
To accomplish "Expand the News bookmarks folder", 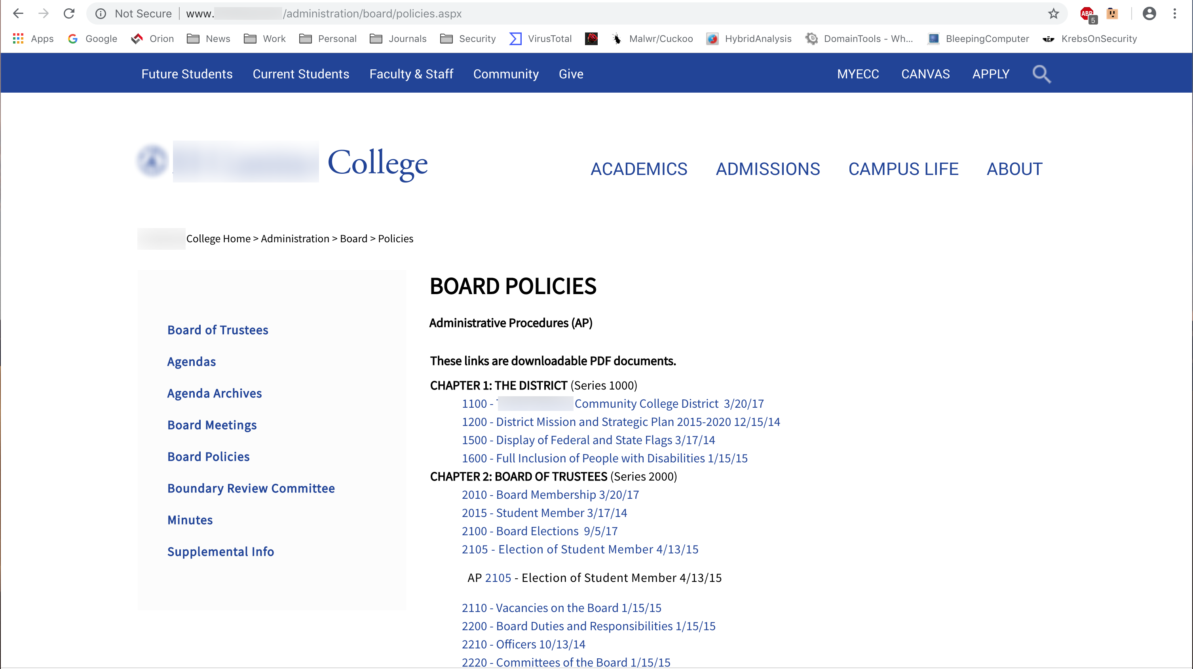I will pos(209,38).
